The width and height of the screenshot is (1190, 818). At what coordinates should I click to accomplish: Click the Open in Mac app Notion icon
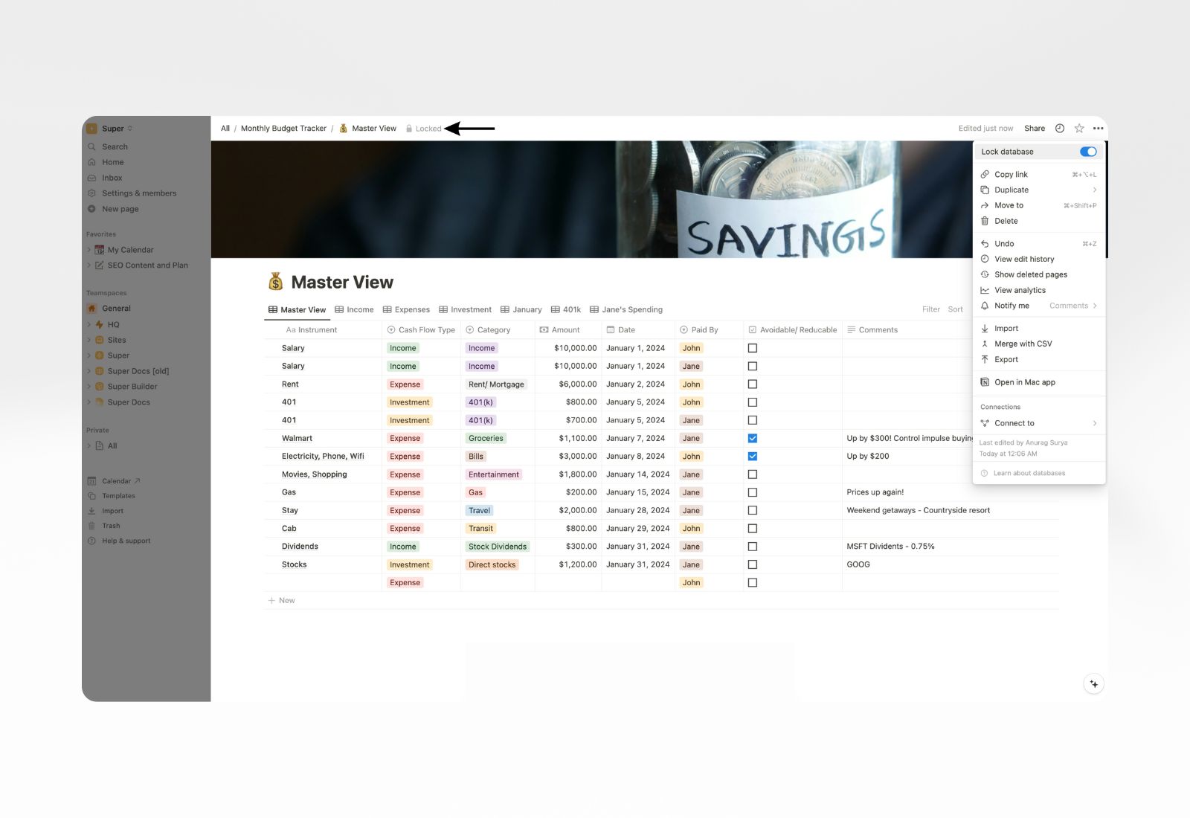click(985, 382)
